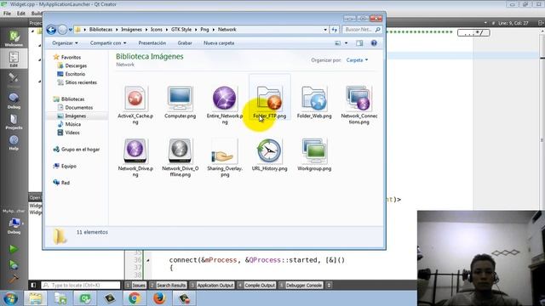Click the Presentación toolbar button
Screen dimensions: 545x306
(x=152, y=43)
